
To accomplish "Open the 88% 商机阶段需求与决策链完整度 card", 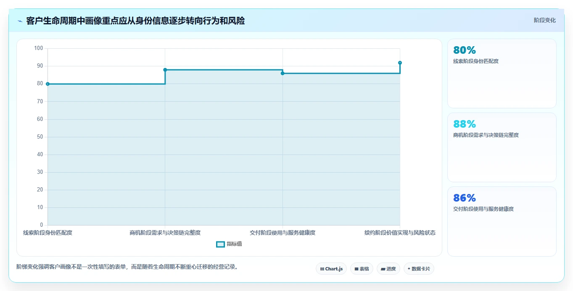I will tap(502, 147).
